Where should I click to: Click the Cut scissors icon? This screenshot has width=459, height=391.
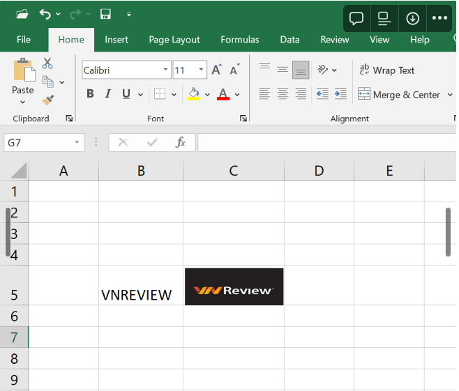tap(47, 63)
